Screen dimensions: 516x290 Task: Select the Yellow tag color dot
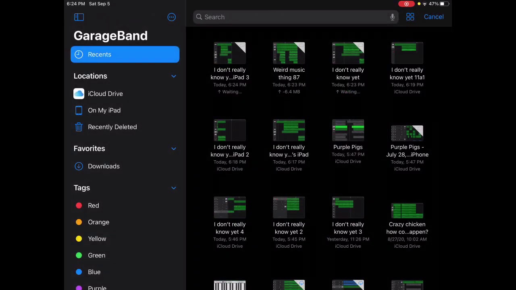click(x=79, y=239)
